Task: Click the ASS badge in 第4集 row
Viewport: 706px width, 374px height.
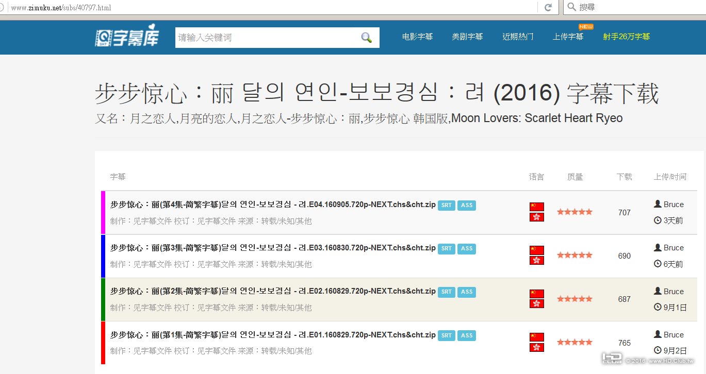Action: point(467,206)
